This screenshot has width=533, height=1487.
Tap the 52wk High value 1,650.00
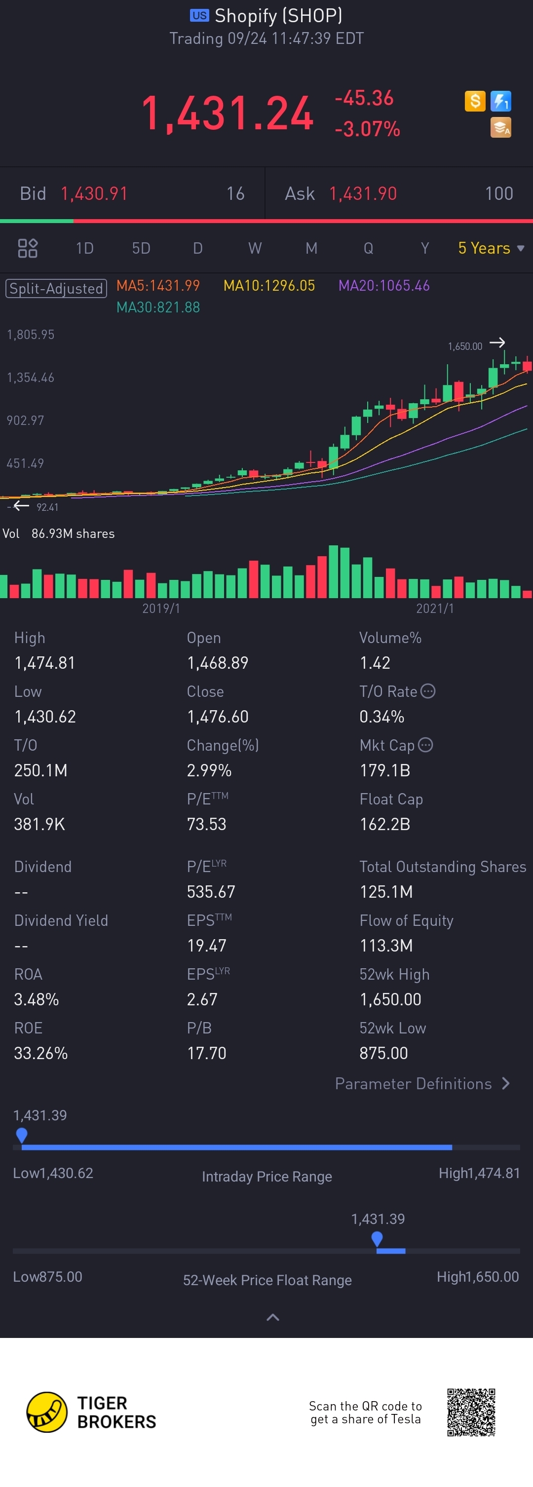point(390,999)
